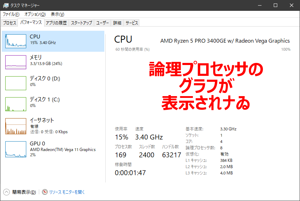Click the CPU usage mini graph thumbnail
Screen dimensions: 300x201
pos(16,41)
